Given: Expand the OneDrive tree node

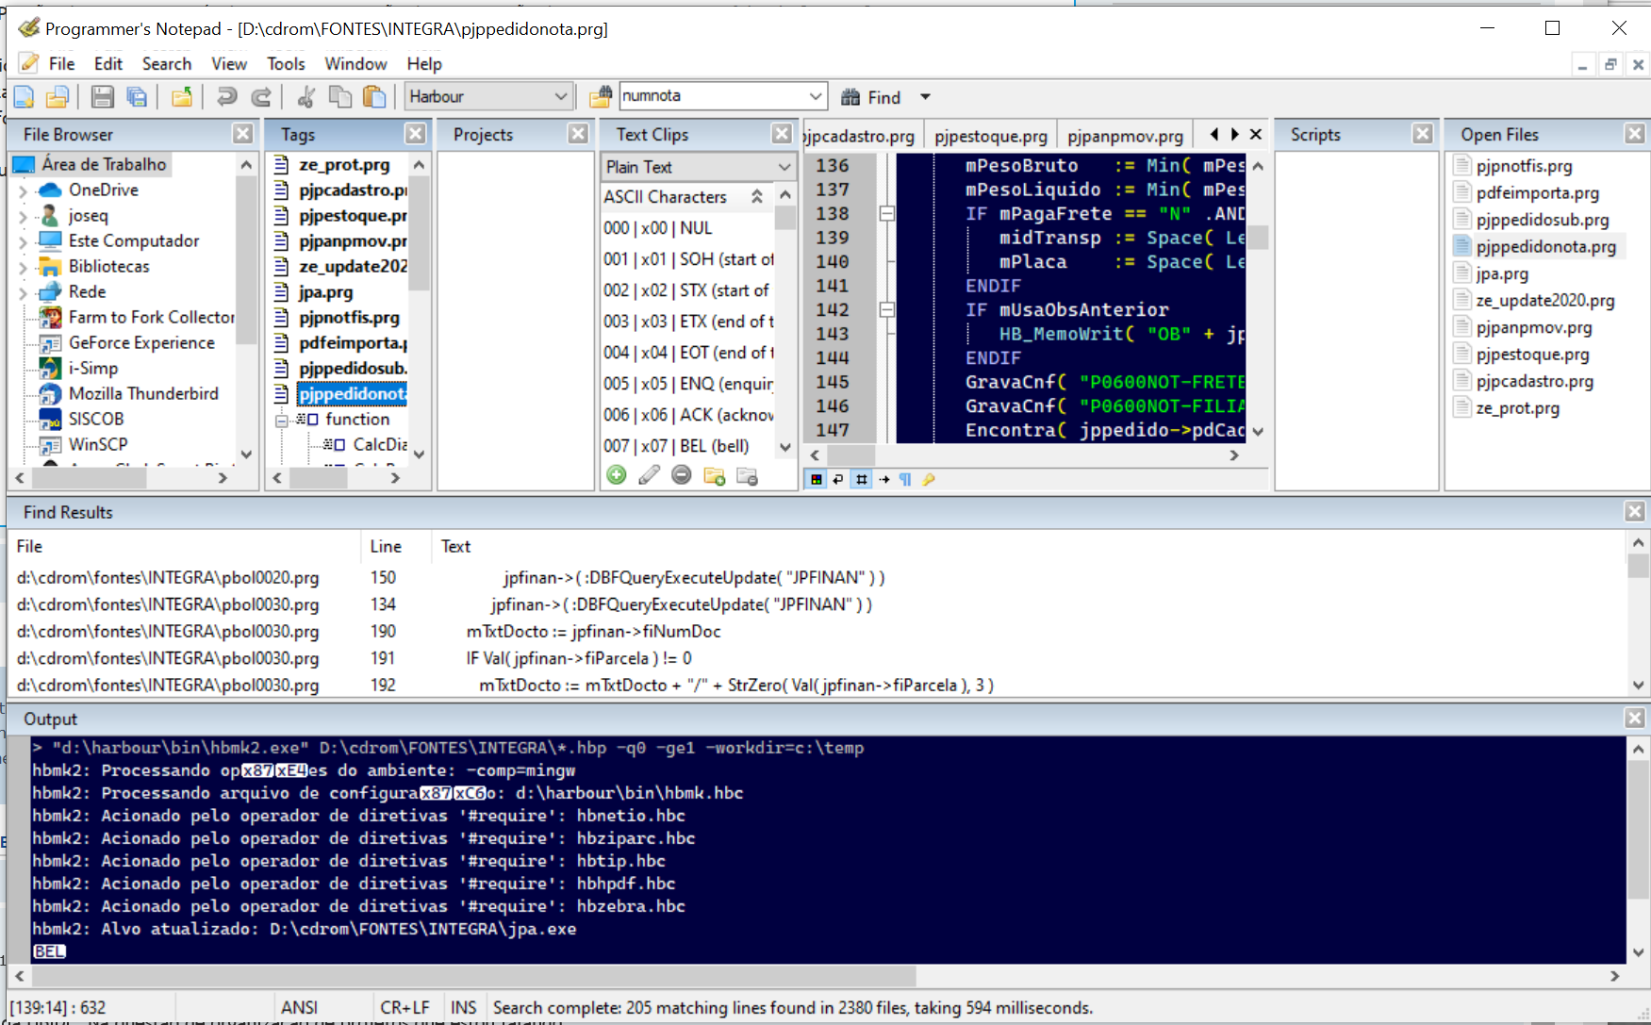Looking at the screenshot, I should (x=23, y=190).
